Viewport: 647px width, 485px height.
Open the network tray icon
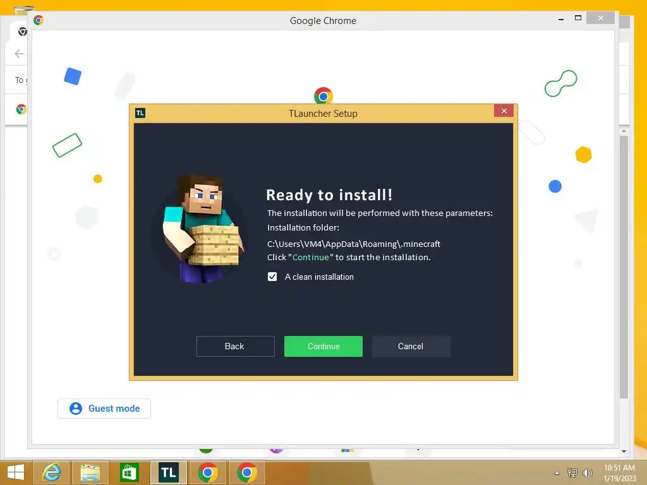572,472
